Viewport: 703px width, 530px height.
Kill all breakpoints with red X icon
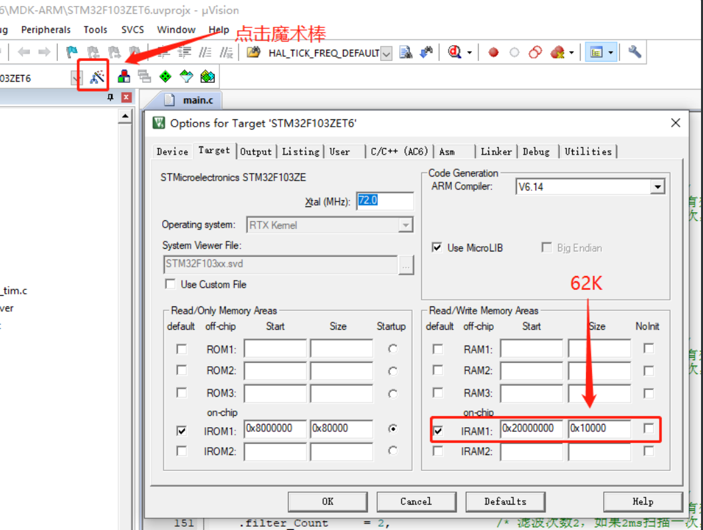pos(557,52)
